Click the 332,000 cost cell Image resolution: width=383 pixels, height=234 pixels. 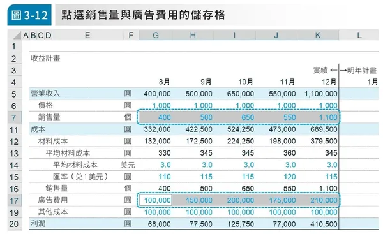click(157, 129)
